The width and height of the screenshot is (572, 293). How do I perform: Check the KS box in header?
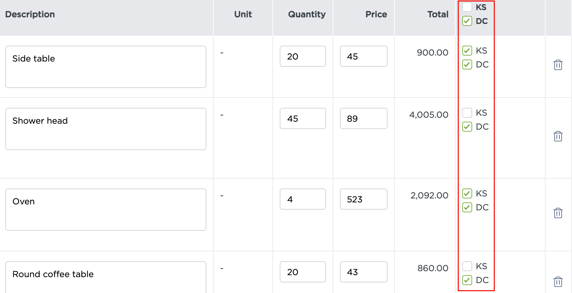coord(467,7)
